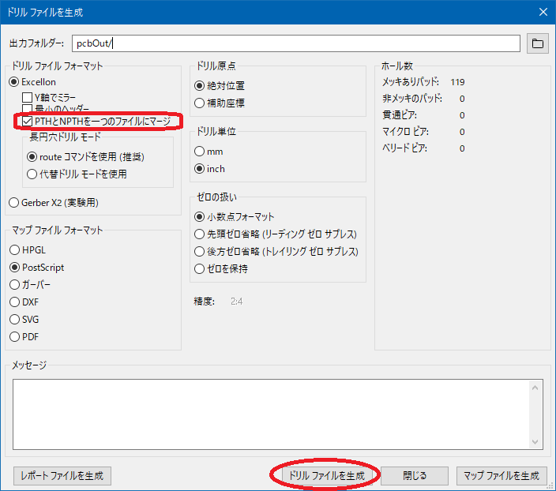This screenshot has height=491, width=556.
Task: Choose 先頭ゼロ省略 zero handling option
Action: coord(200,234)
